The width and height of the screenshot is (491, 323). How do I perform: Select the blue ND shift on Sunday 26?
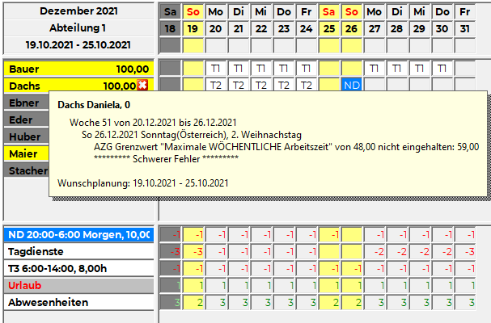pyautogui.click(x=351, y=86)
